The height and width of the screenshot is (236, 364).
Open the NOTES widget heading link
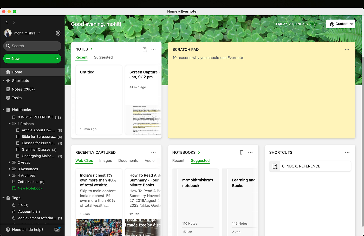[84, 49]
